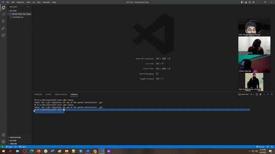The height and width of the screenshot is (154, 275).
Task: Open the Accounts menu icon
Action: pyautogui.click(x=3, y=135)
